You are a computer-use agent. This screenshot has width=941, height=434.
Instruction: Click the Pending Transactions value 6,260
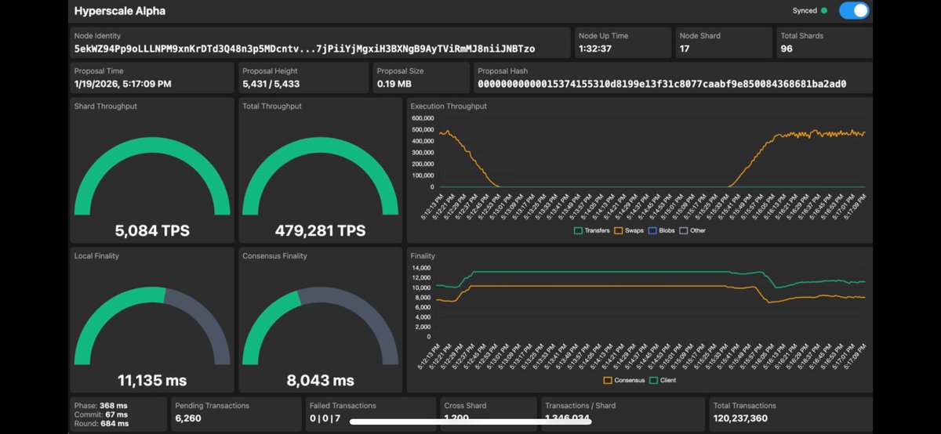tap(190, 418)
